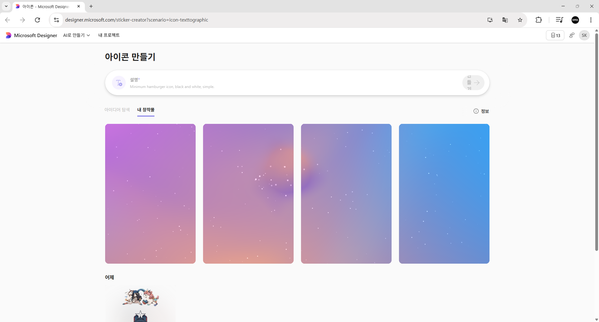The height and width of the screenshot is (322, 599).
Task: Click the generate arrow button
Action: [473, 83]
